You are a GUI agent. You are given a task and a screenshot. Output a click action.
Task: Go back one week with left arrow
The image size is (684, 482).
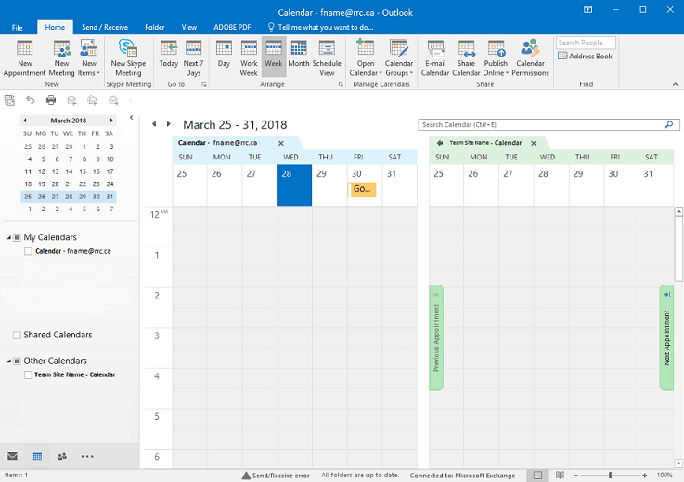pos(154,124)
